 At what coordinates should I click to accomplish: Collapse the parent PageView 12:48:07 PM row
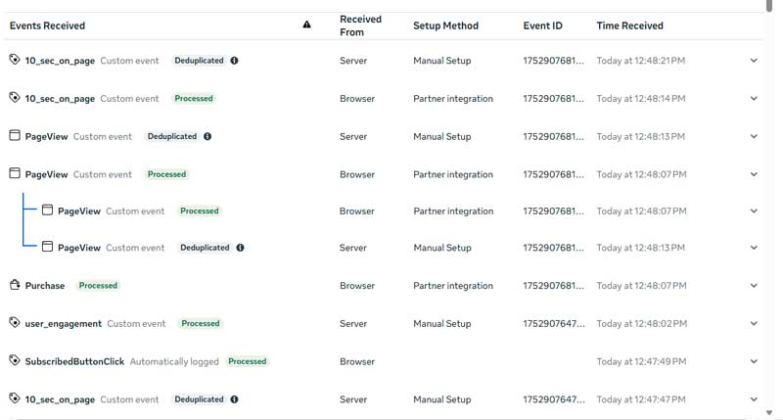[754, 174]
